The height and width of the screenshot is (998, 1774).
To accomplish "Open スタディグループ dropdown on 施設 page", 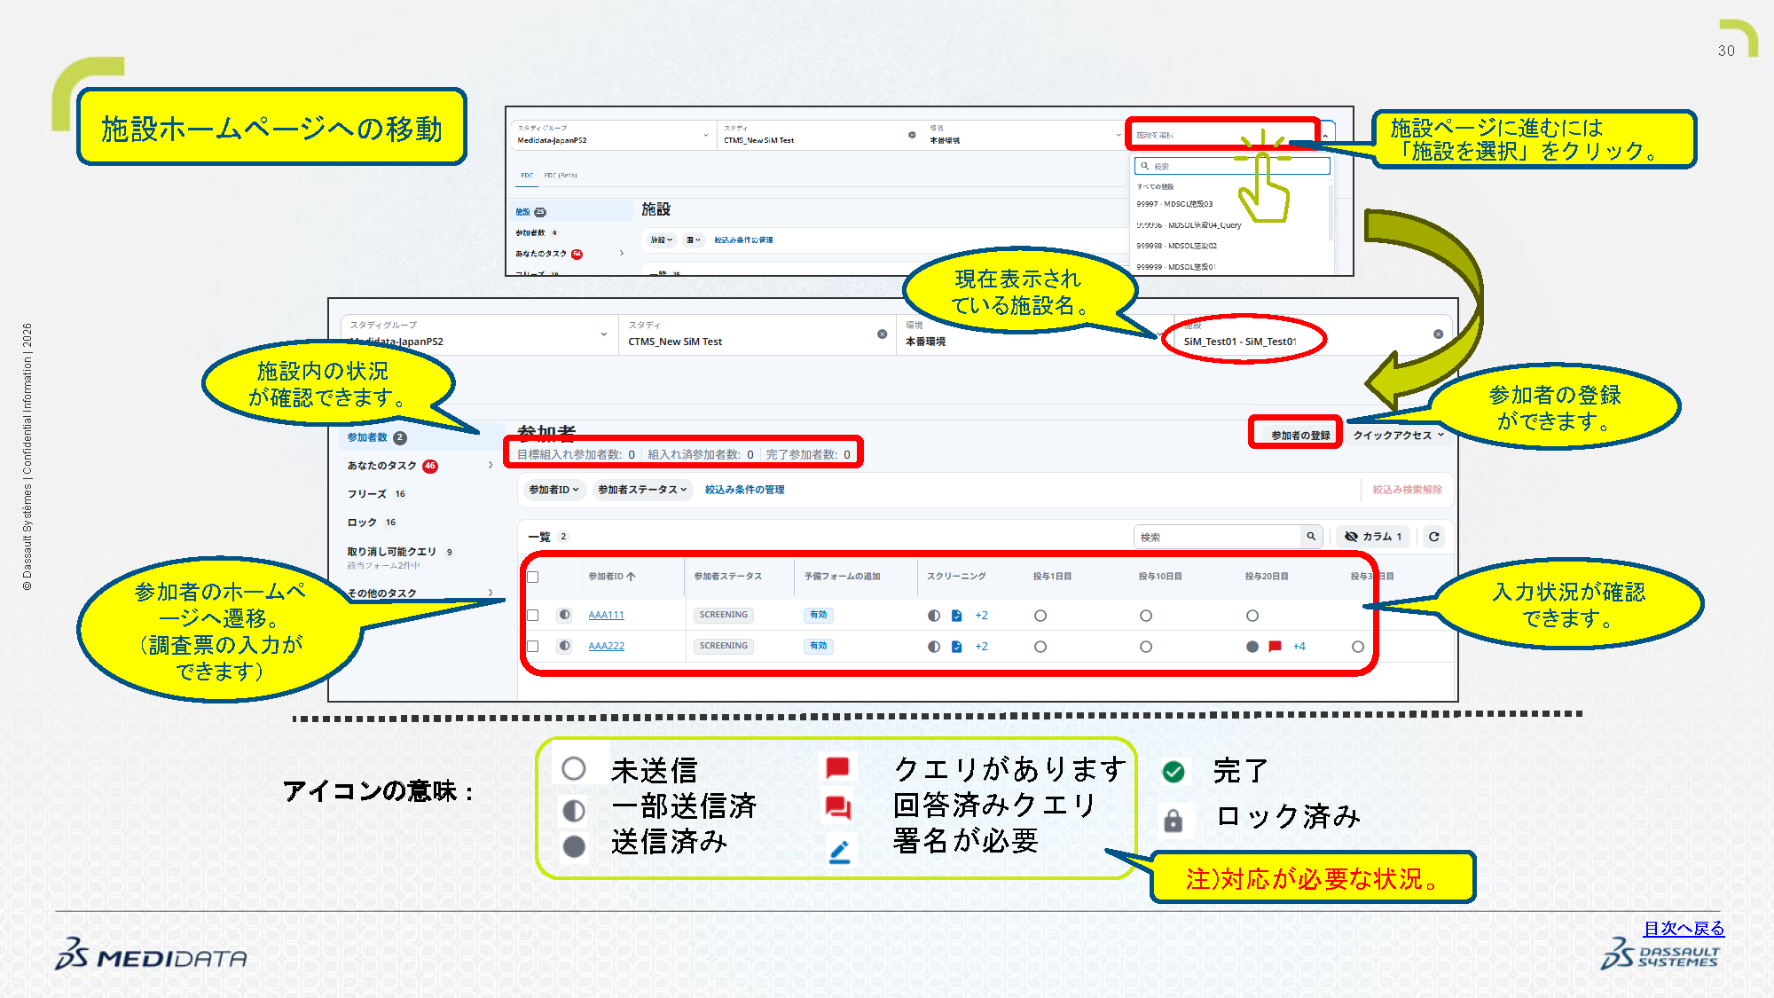I will point(614,135).
